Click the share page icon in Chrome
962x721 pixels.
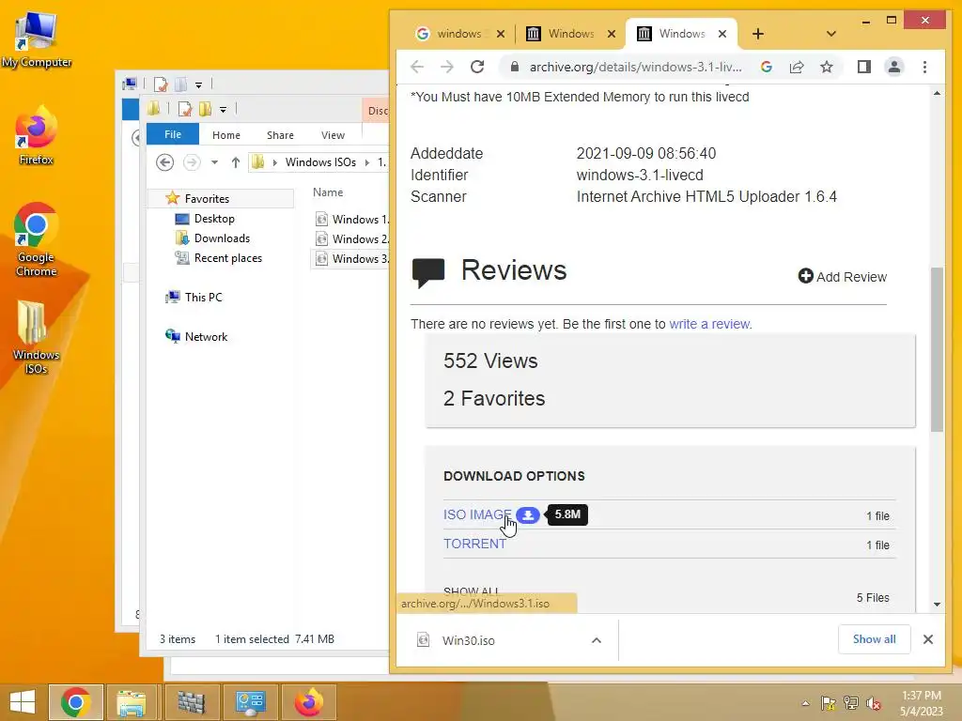tap(797, 67)
